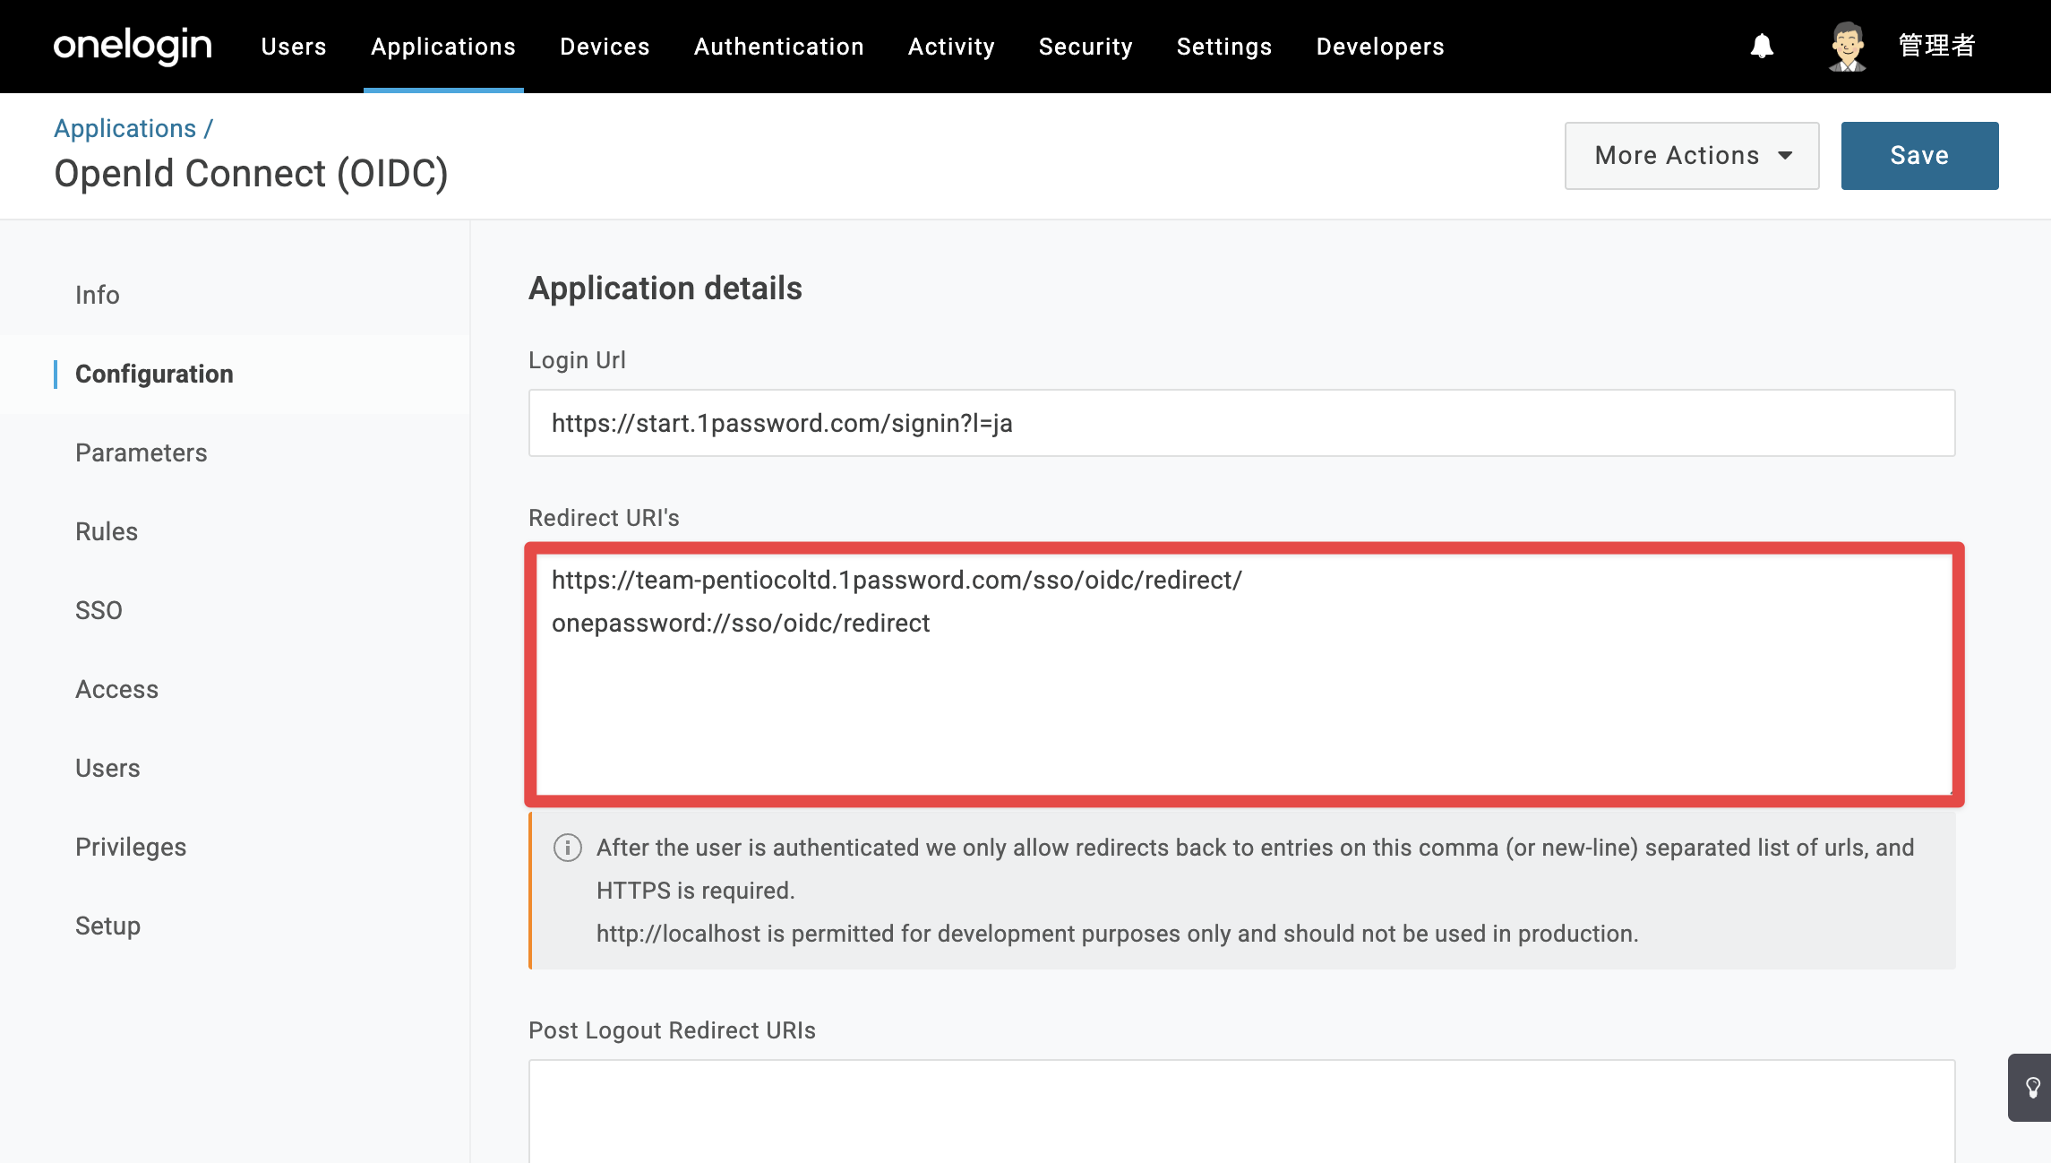This screenshot has height=1163, width=2051.
Task: Save the OIDC application
Action: pyautogui.click(x=1919, y=156)
